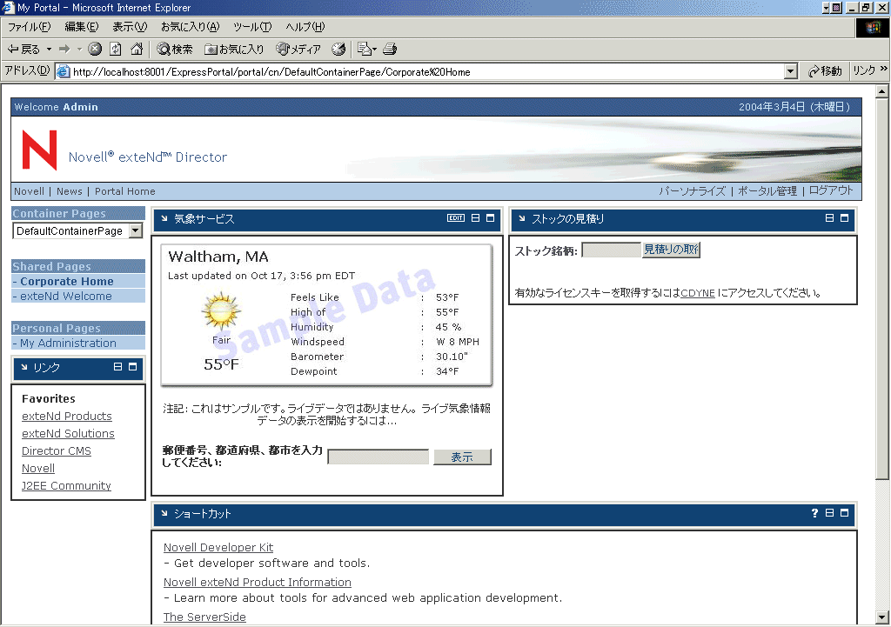The image size is (891, 627).
Task: Collapse weather portlet using title arrow icon
Action: pyautogui.click(x=164, y=218)
